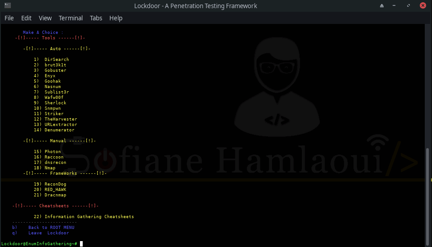The height and width of the screenshot is (247, 432).
Task: Click the '17) dnsrecon' entry
Action: point(50,163)
